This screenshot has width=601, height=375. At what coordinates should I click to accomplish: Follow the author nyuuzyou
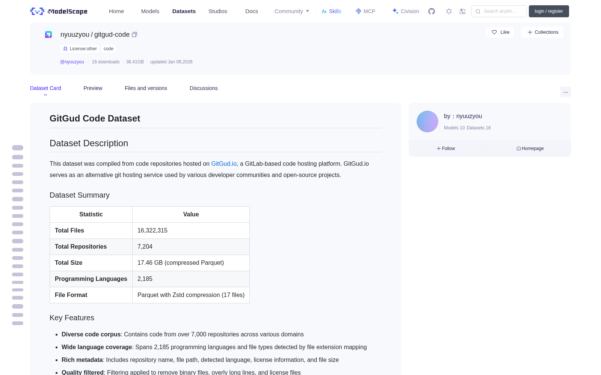[x=446, y=148]
